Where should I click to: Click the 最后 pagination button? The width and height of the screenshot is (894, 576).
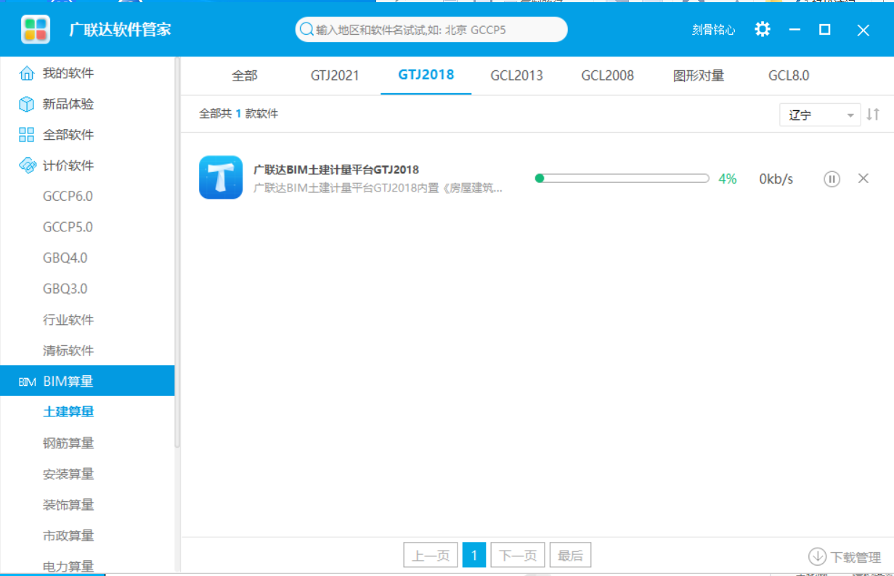tap(570, 556)
